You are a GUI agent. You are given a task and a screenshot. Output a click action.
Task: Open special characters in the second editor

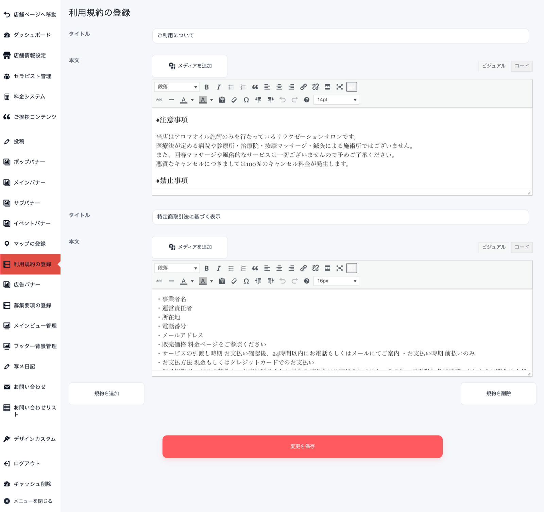(x=246, y=281)
